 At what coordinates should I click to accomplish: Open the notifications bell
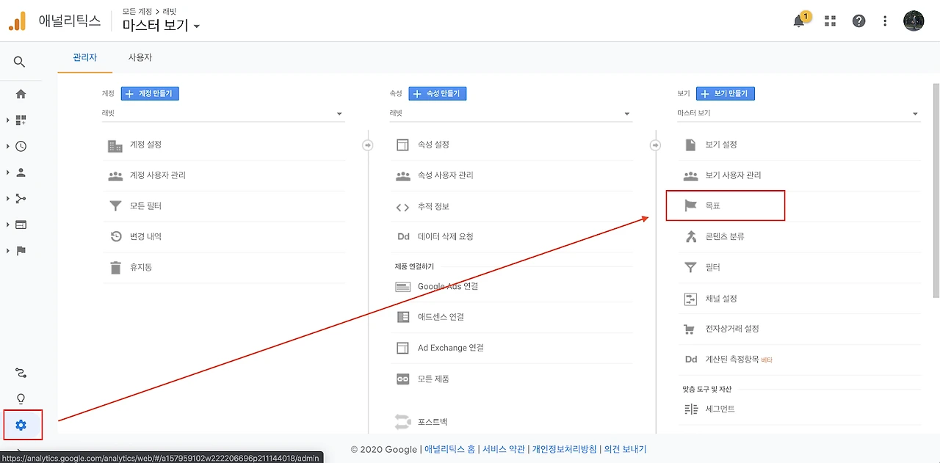coord(799,21)
